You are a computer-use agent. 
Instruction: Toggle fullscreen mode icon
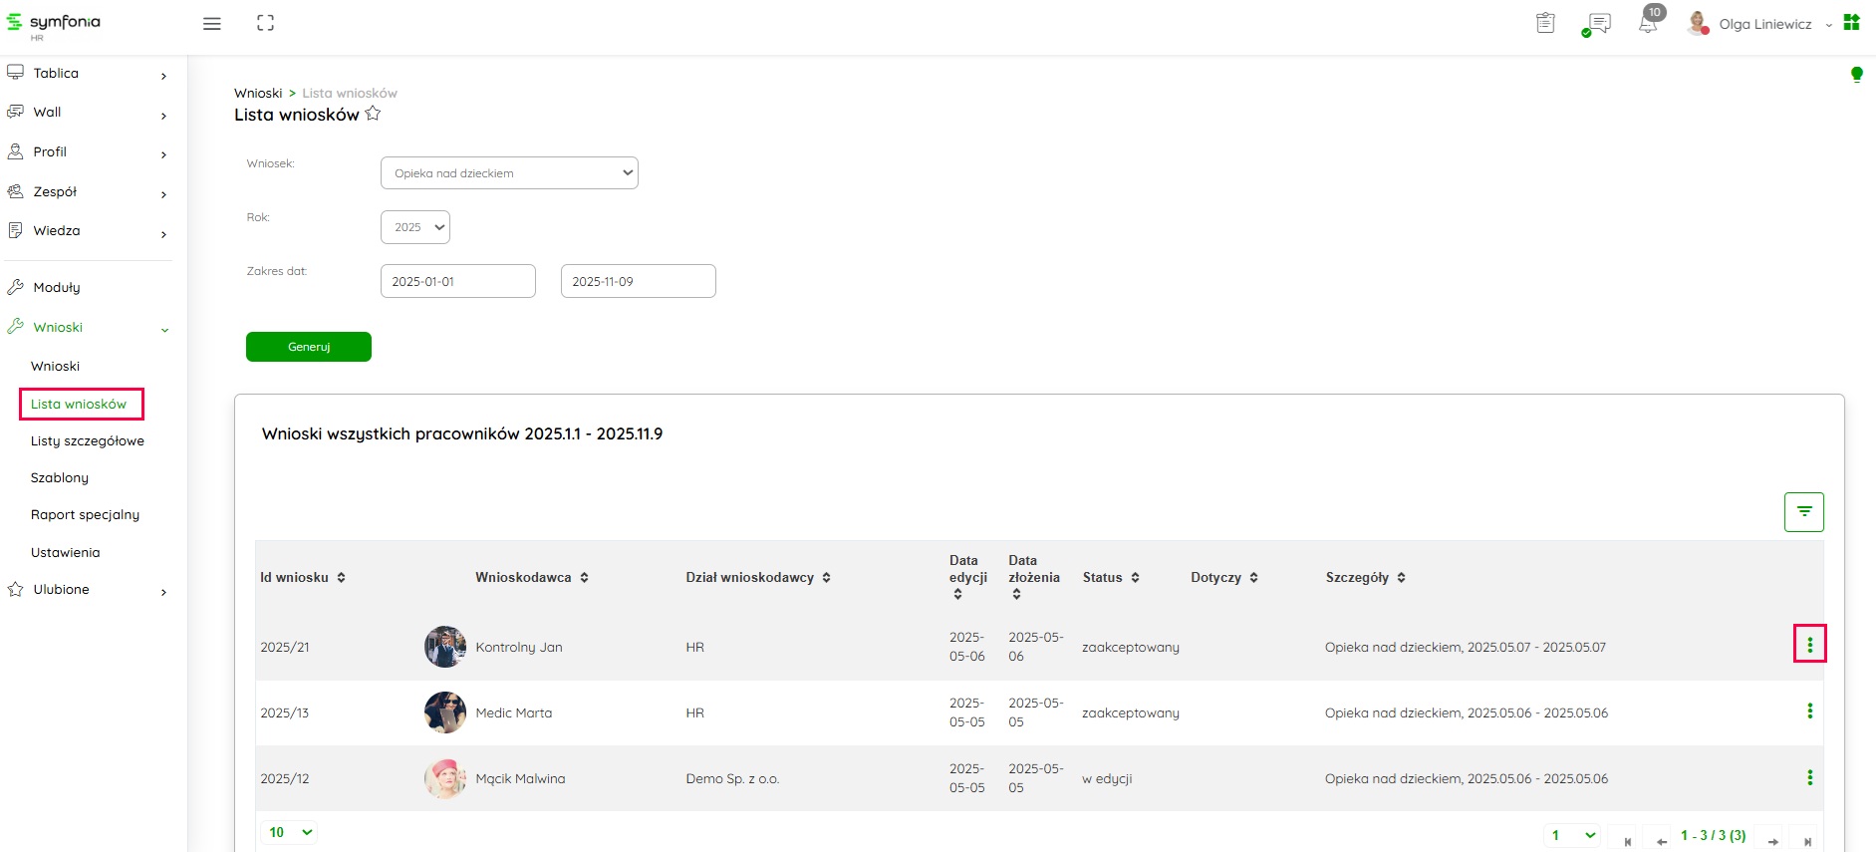coord(265,23)
